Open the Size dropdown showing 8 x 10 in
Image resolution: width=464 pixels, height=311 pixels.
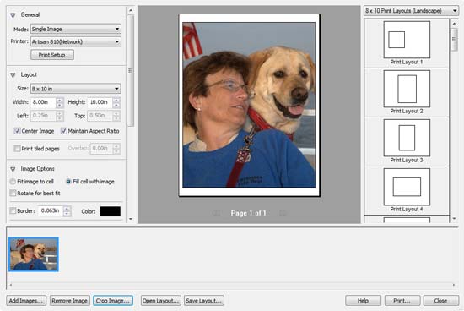[x=76, y=89]
